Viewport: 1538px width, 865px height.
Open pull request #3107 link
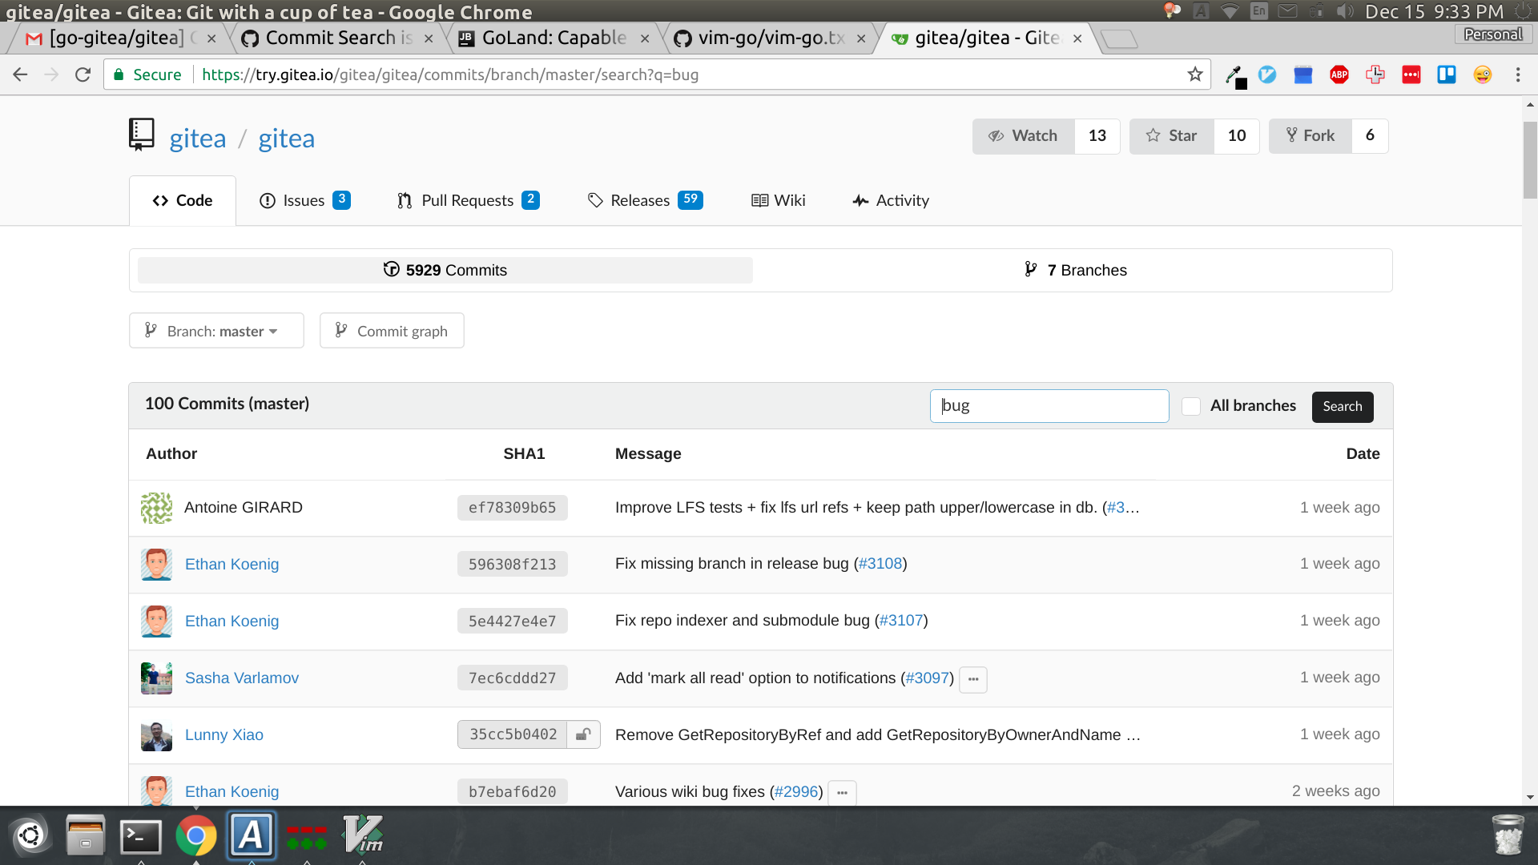[x=901, y=621]
